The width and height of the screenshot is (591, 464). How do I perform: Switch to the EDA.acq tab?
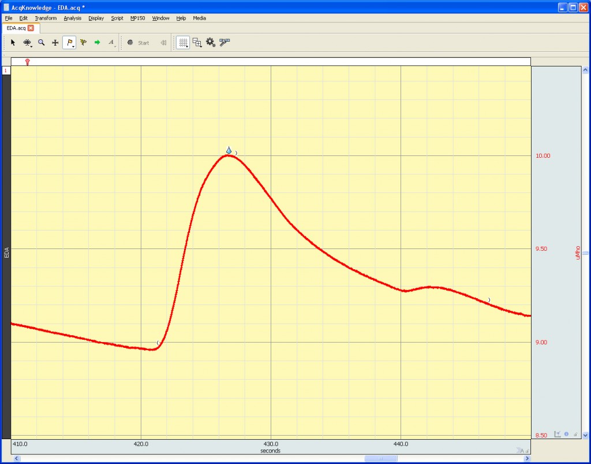pyautogui.click(x=16, y=28)
